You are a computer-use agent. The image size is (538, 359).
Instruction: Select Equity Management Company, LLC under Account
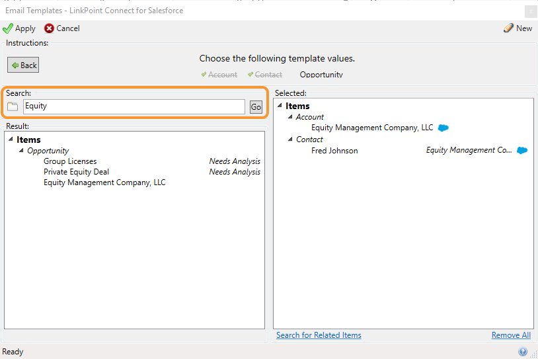point(372,128)
